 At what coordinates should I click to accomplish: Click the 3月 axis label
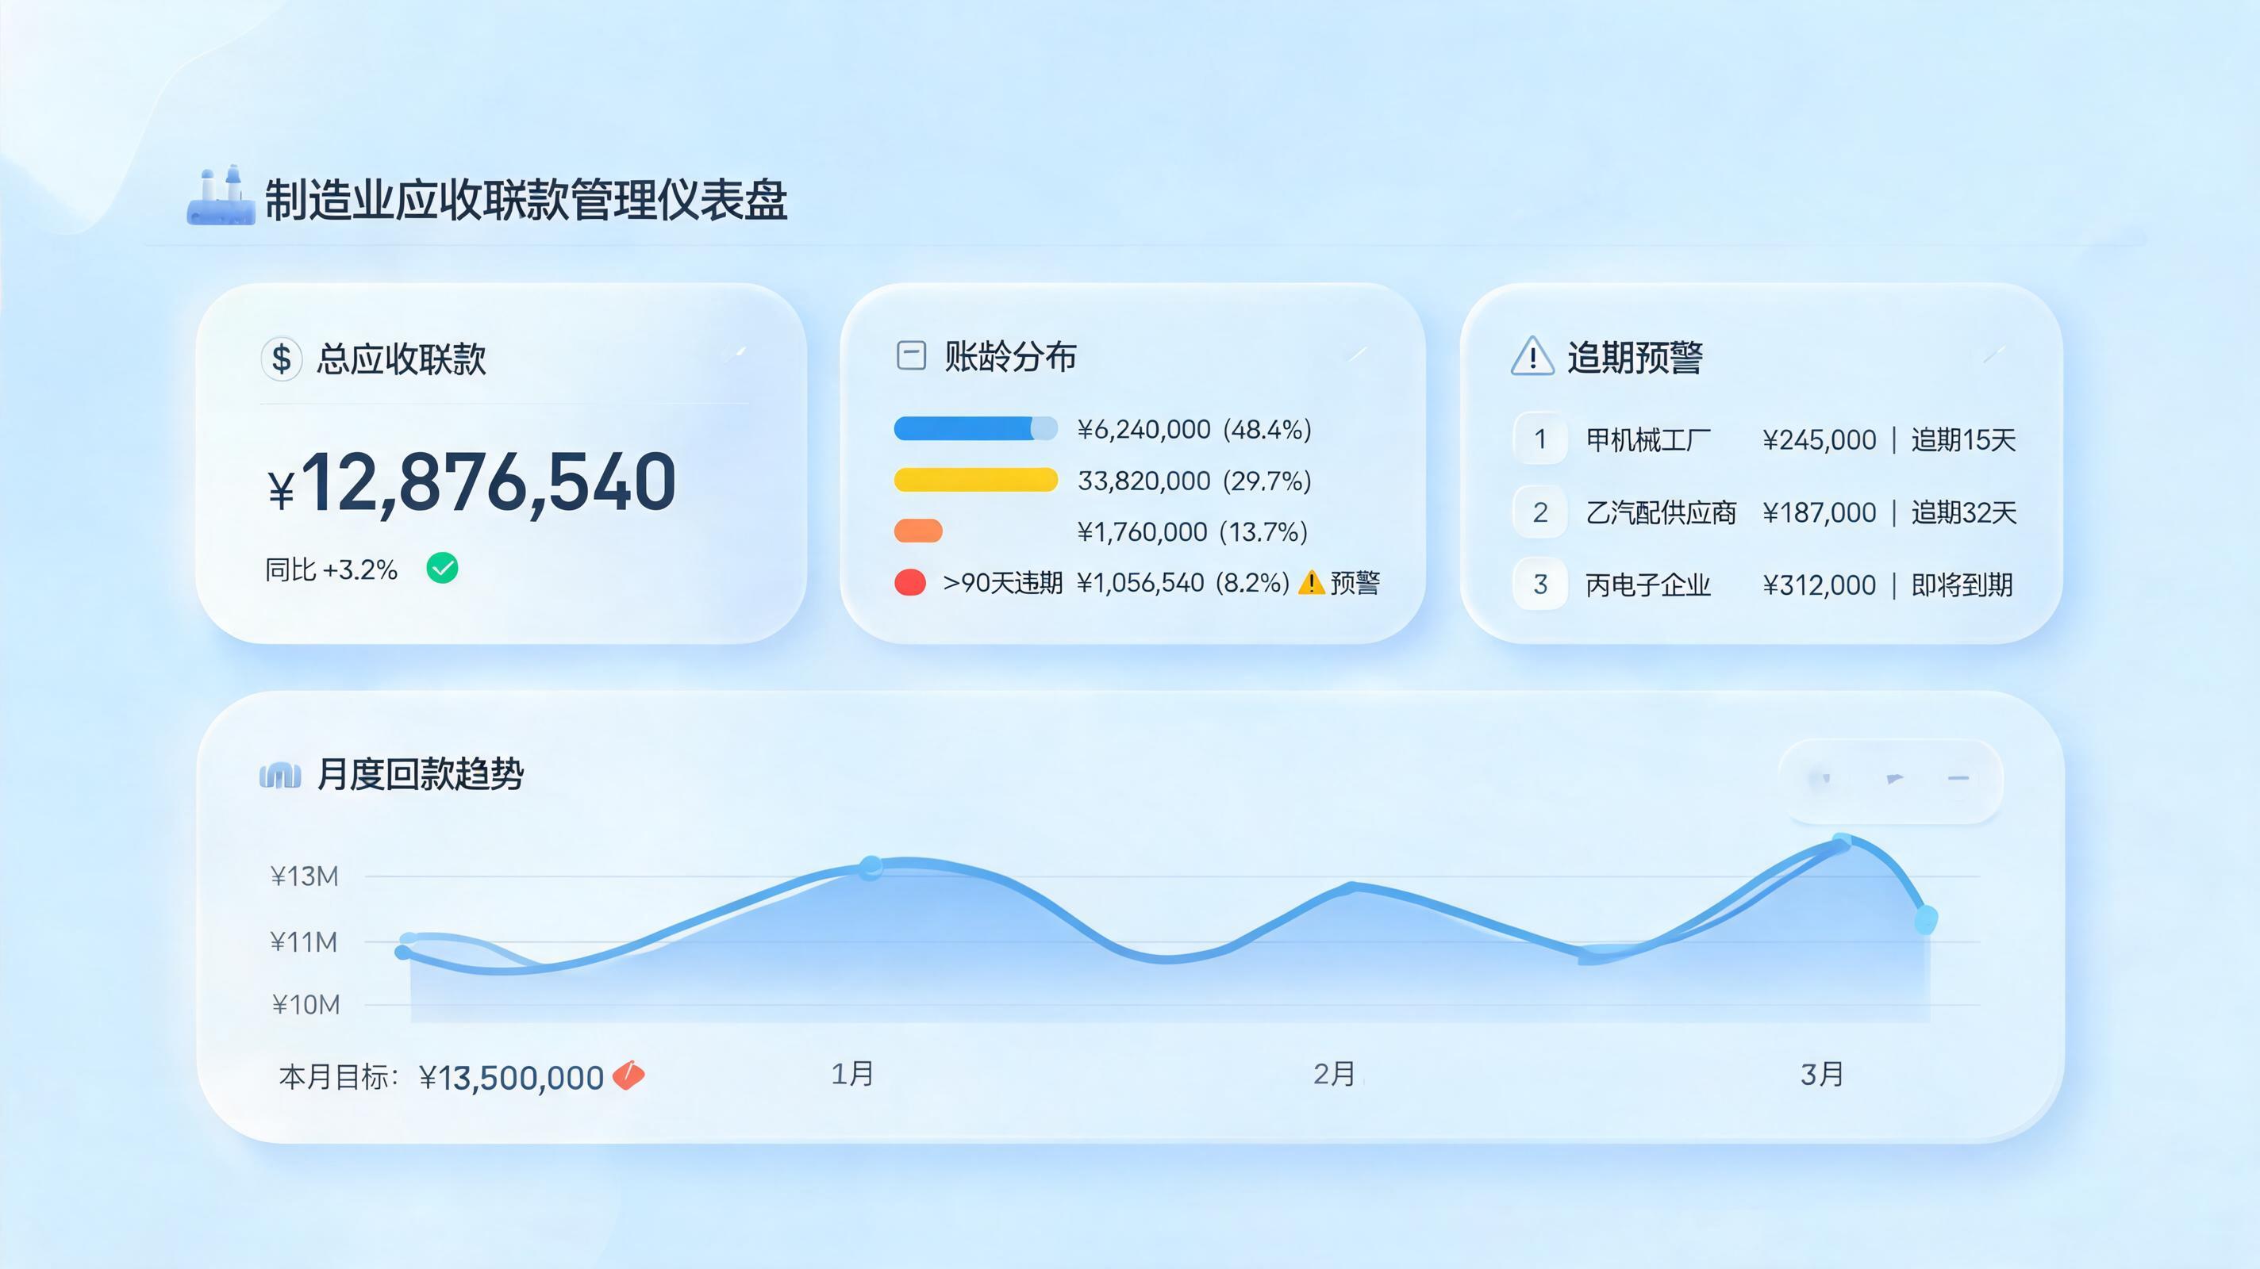point(1821,1073)
